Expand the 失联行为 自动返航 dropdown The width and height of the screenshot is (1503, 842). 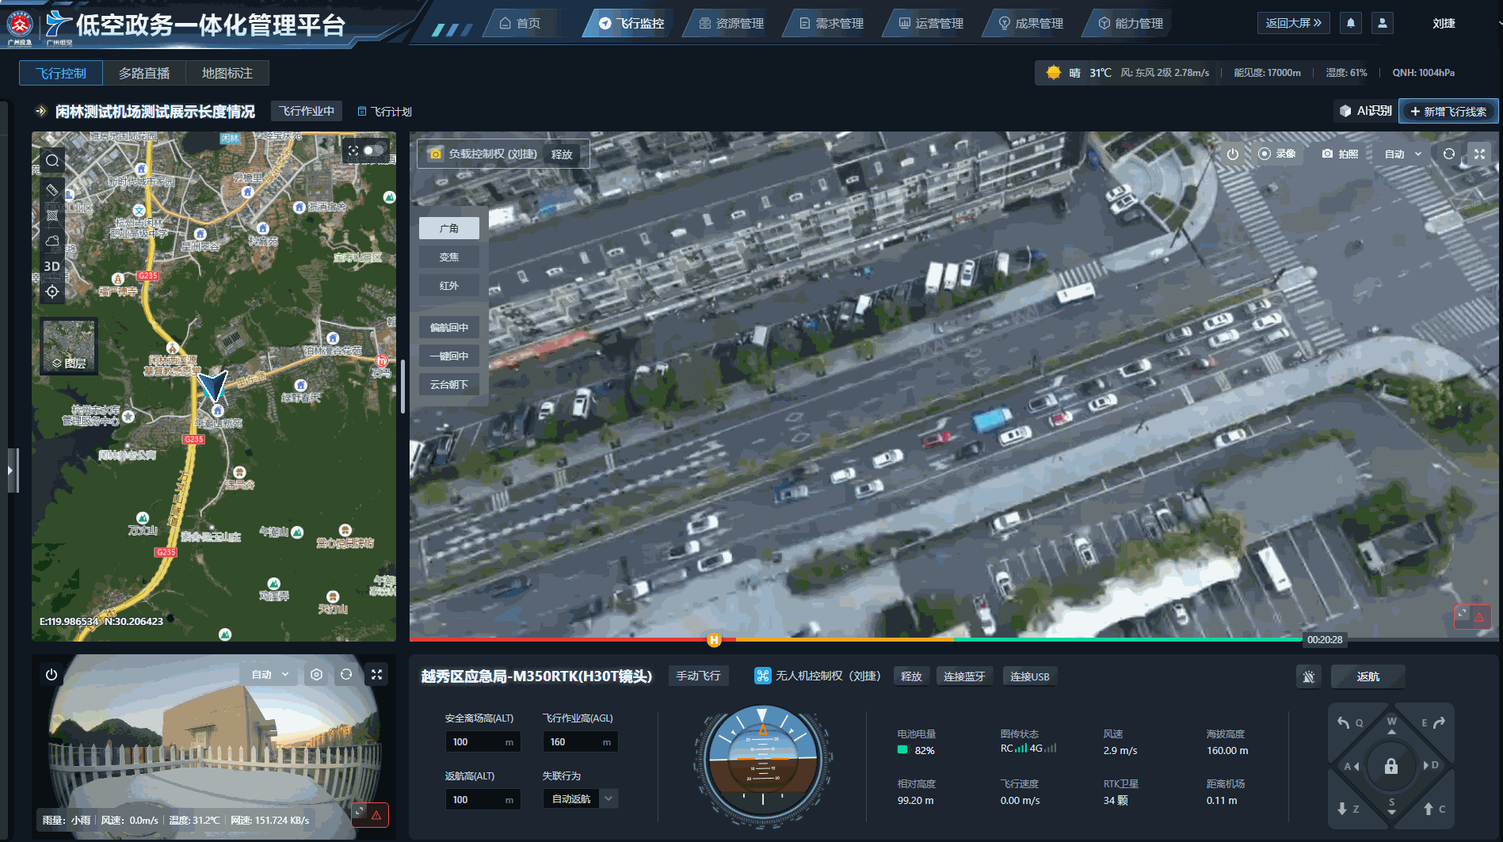click(x=608, y=798)
